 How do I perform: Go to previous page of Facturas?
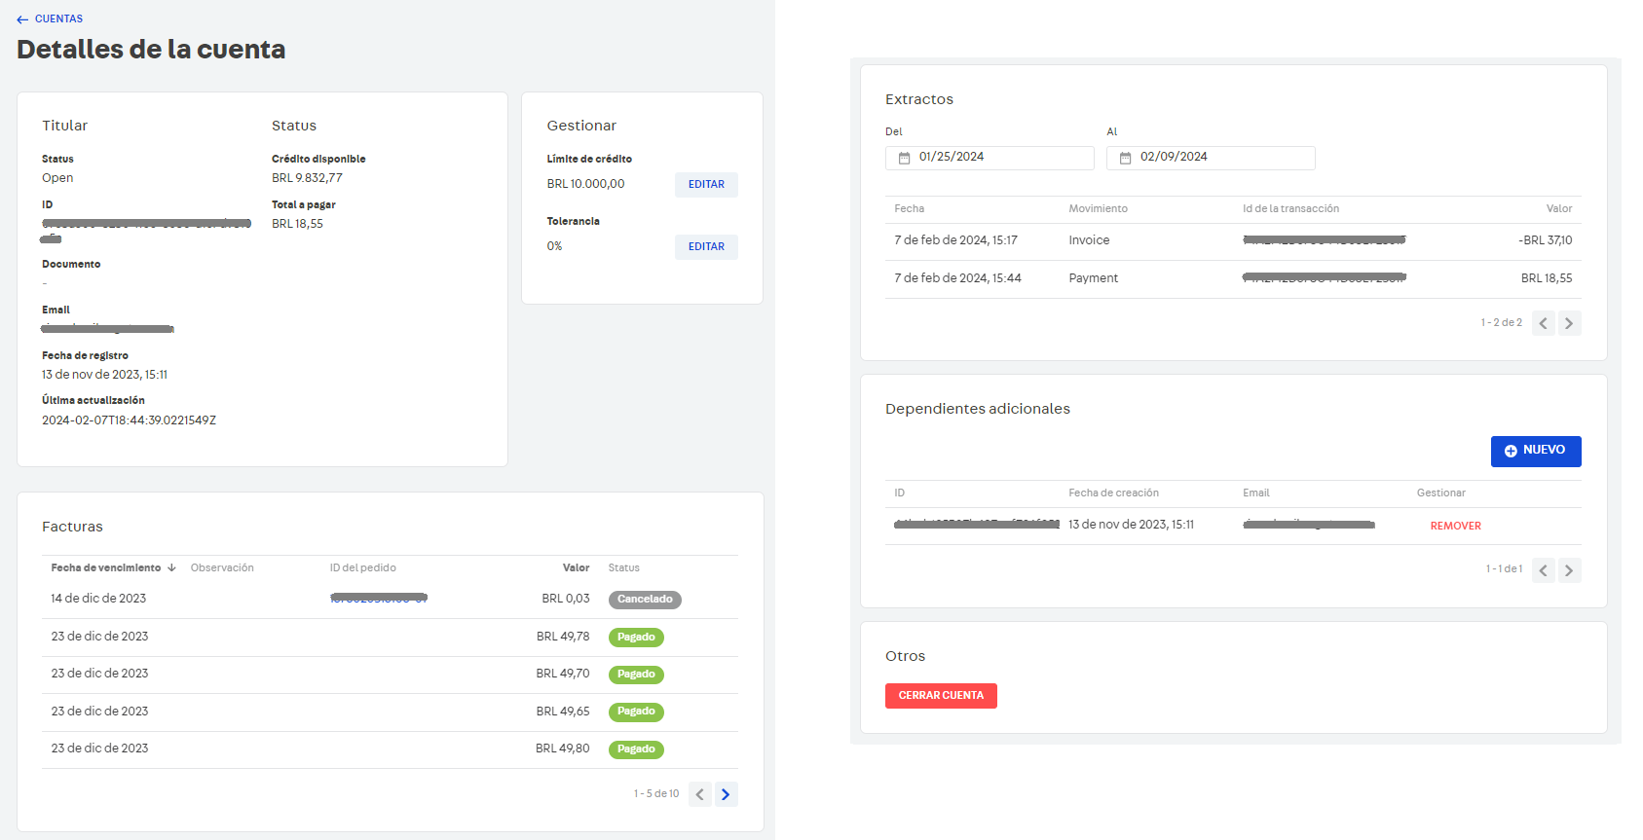[699, 794]
